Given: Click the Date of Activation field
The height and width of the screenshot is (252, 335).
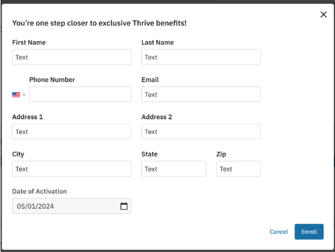Looking at the screenshot, I should tap(72, 206).
